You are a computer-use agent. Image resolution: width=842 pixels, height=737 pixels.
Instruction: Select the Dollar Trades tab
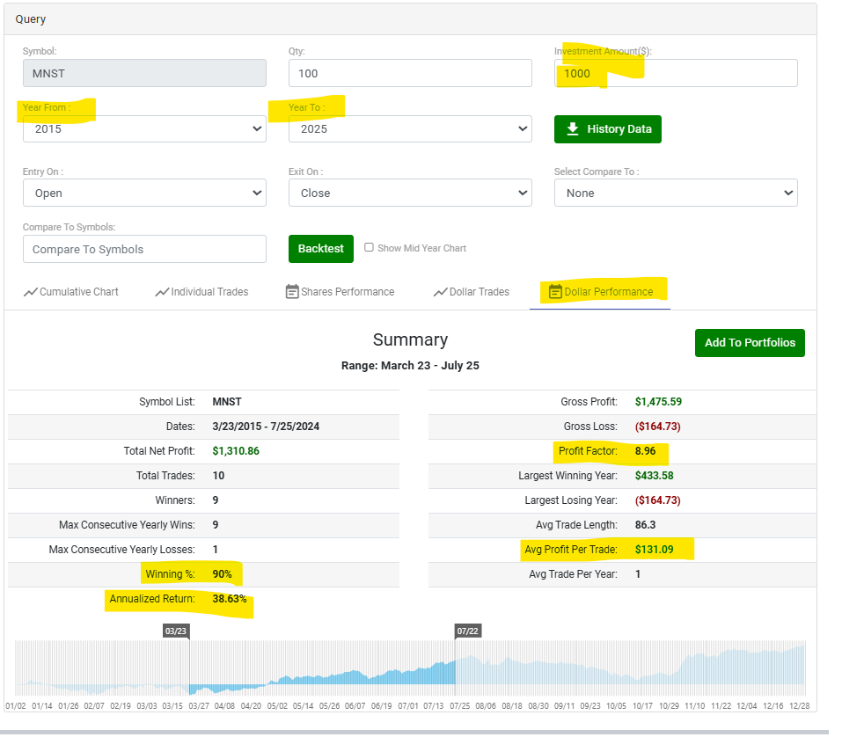pos(472,292)
